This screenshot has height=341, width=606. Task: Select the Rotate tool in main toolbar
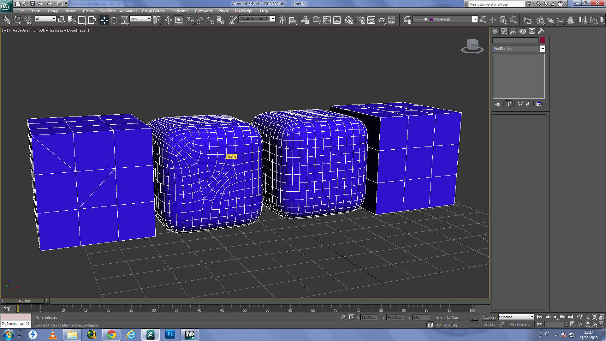click(114, 21)
